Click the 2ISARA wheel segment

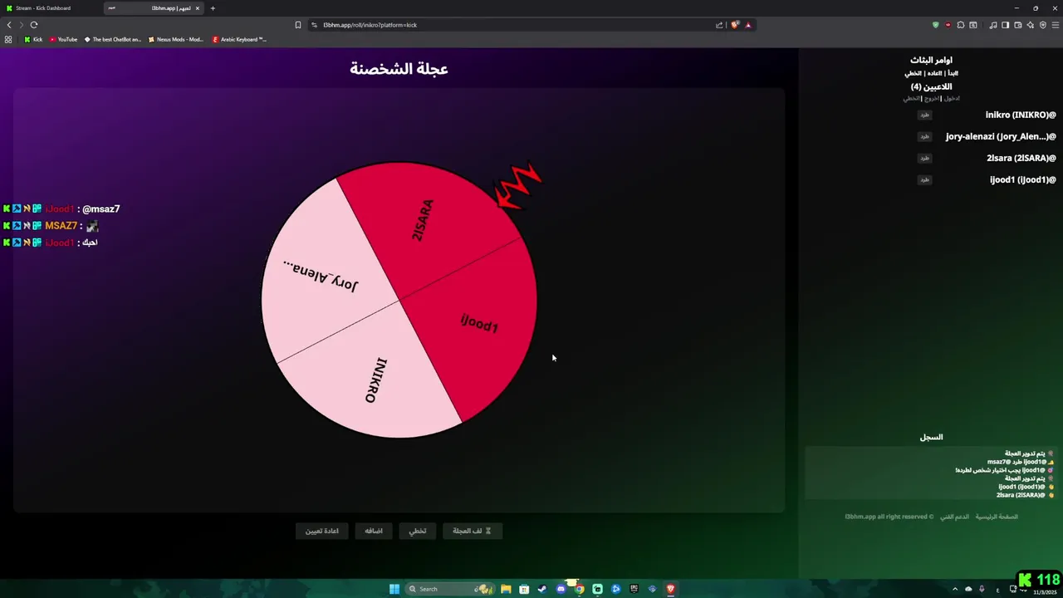coord(423,220)
